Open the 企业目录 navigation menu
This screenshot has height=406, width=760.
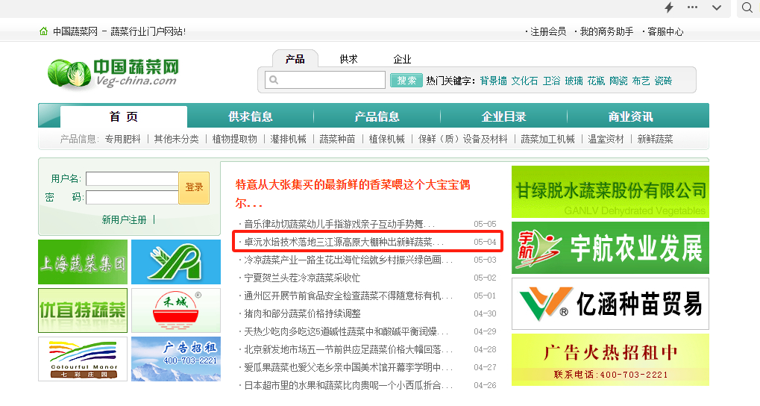pos(503,116)
